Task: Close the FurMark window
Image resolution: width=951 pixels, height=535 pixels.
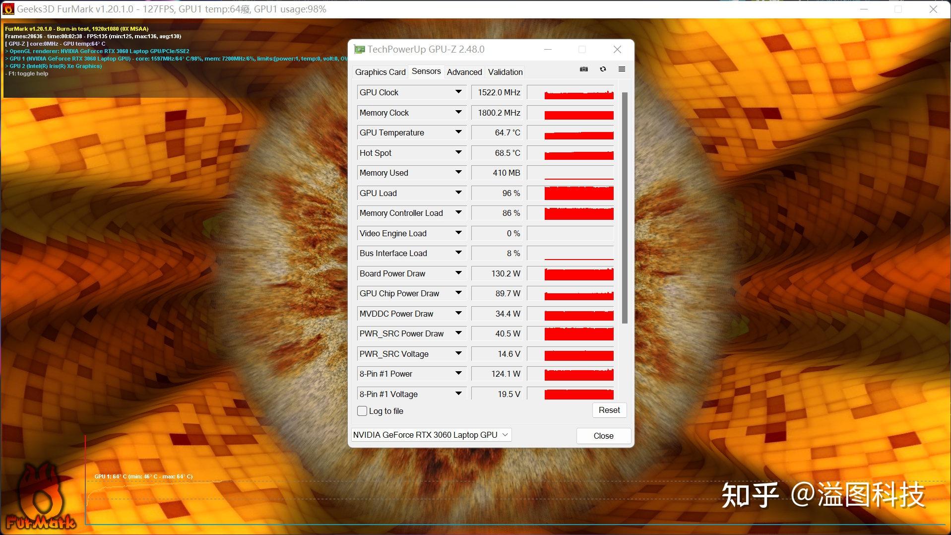Action: pyautogui.click(x=933, y=9)
